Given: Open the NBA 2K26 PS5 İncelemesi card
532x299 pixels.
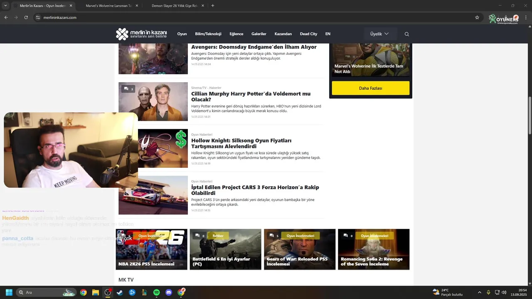Looking at the screenshot, I should (x=151, y=249).
